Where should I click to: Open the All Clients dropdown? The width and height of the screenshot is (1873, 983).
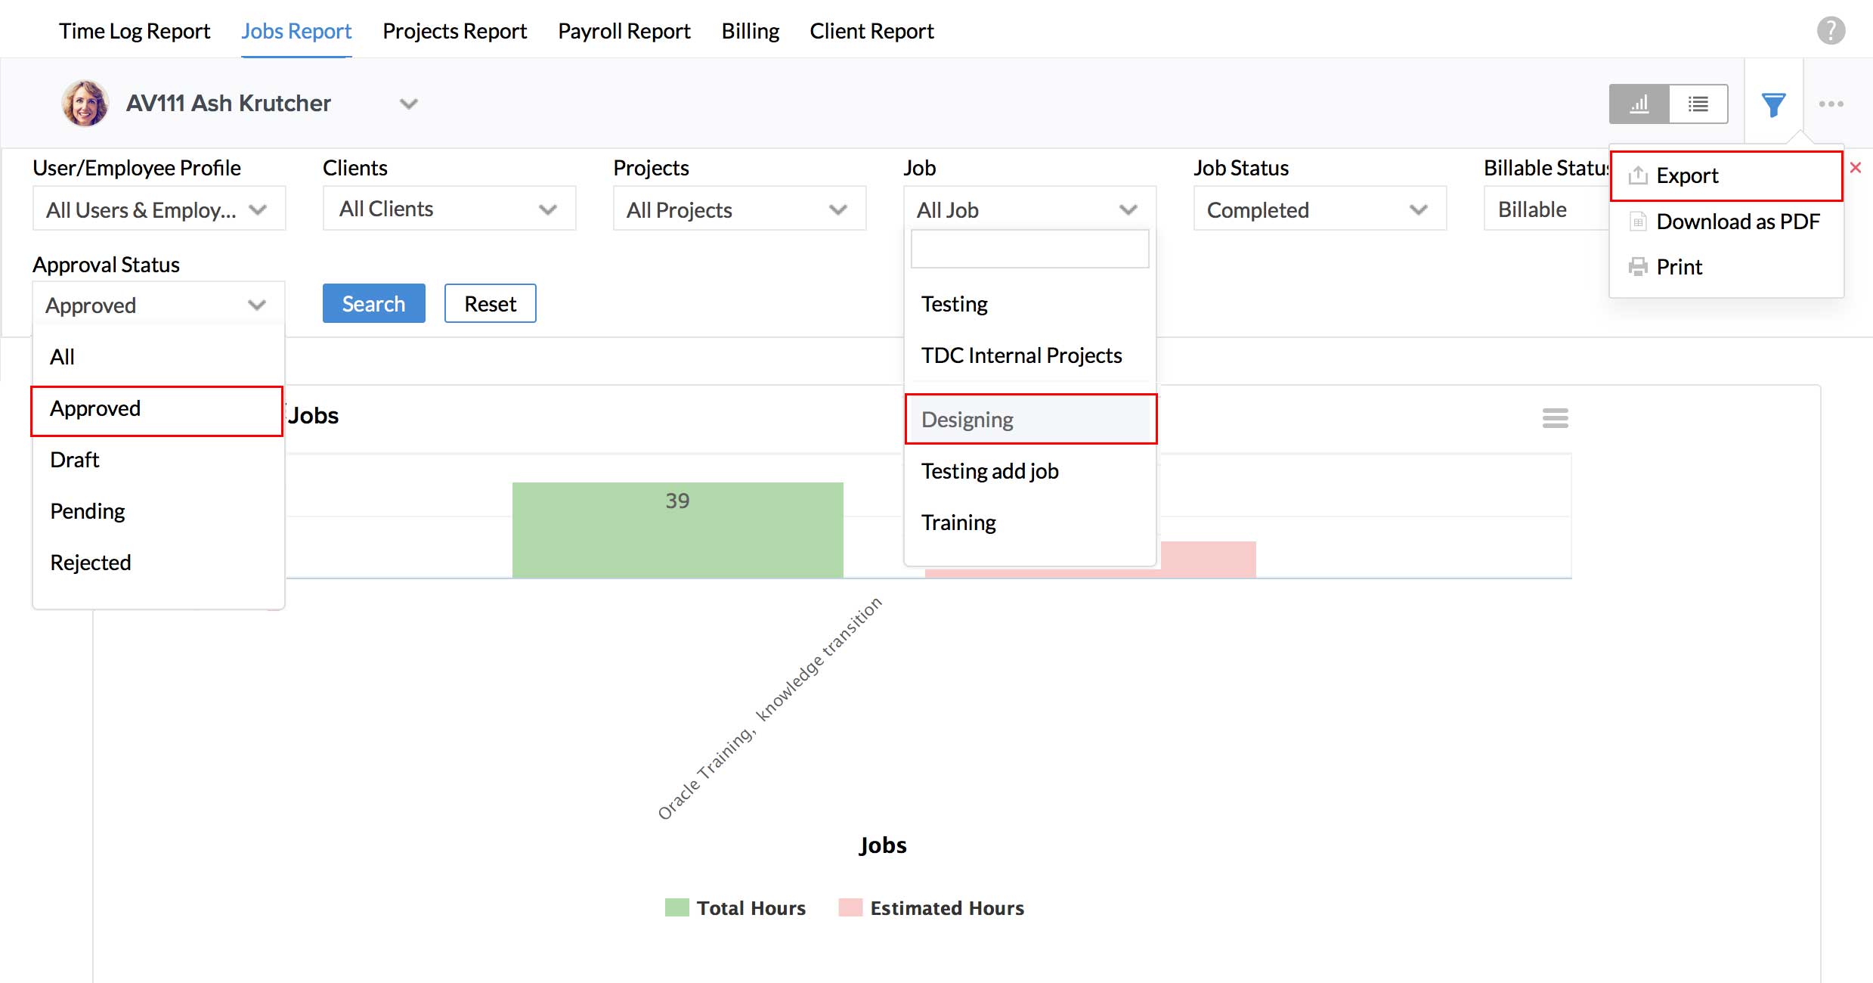(449, 209)
